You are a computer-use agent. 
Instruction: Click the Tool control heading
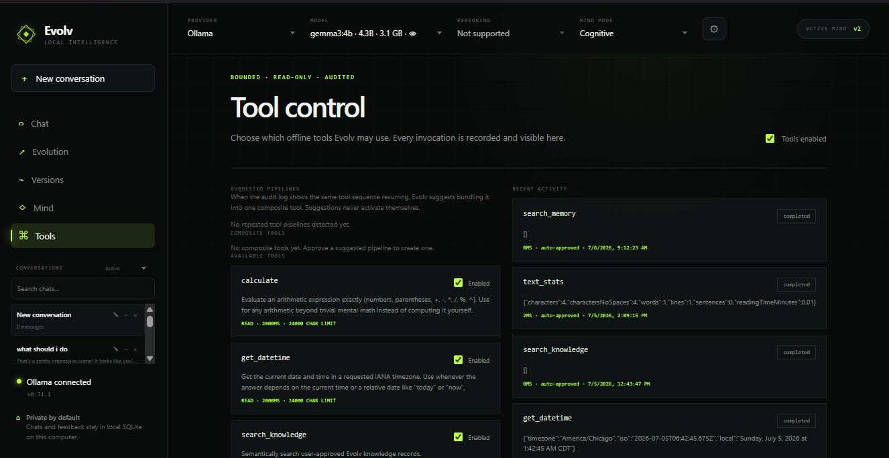298,108
